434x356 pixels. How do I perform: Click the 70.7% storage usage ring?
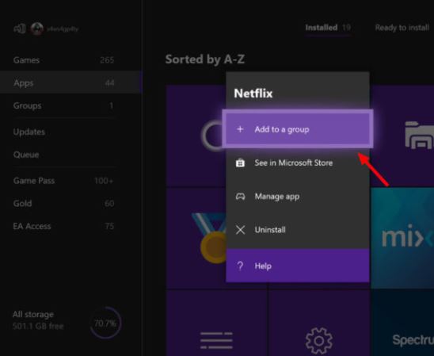pos(105,323)
